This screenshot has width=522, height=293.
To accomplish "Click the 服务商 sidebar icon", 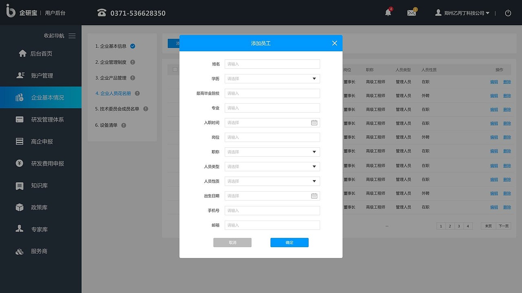I will click(x=20, y=251).
